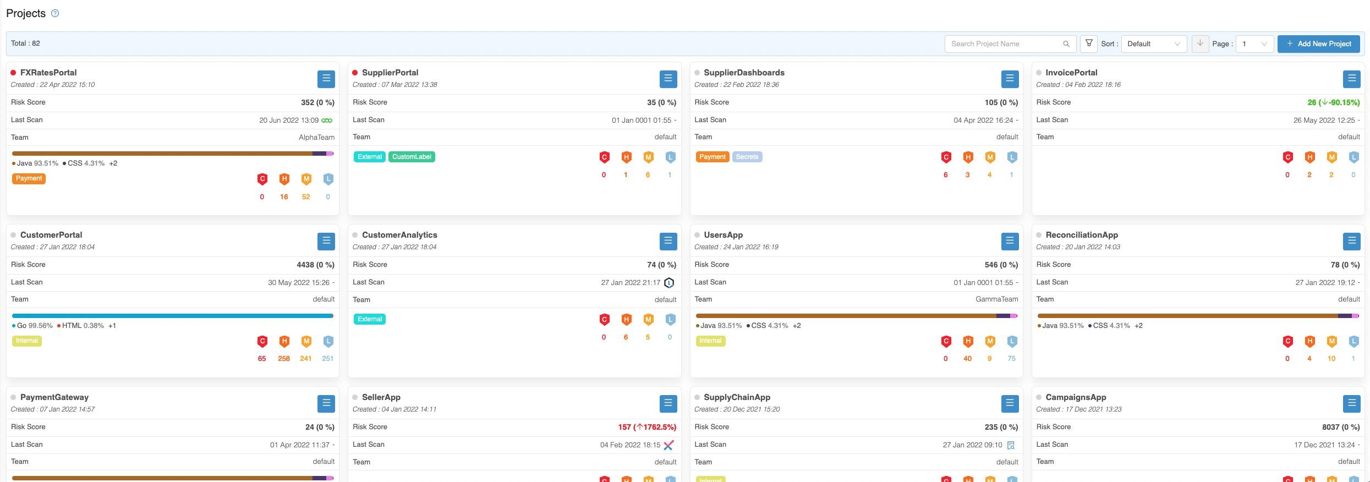Viewport: 1370px width, 482px height.
Task: Open CustomerPortal card menu
Action: (326, 241)
